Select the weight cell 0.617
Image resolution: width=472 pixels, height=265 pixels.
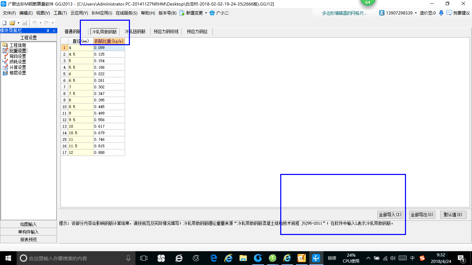tap(109, 126)
